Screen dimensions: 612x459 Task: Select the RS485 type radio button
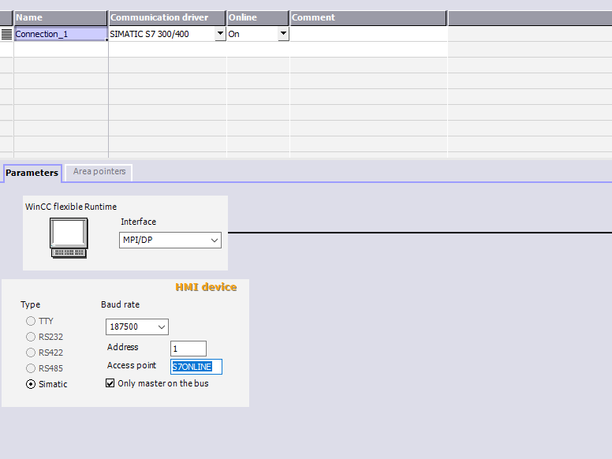coord(31,368)
